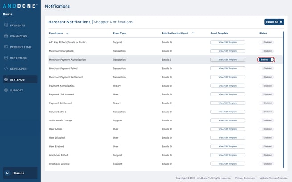Switch to Shopper Notifications tab
Viewport: 292px width, 182px height.
tap(113, 22)
